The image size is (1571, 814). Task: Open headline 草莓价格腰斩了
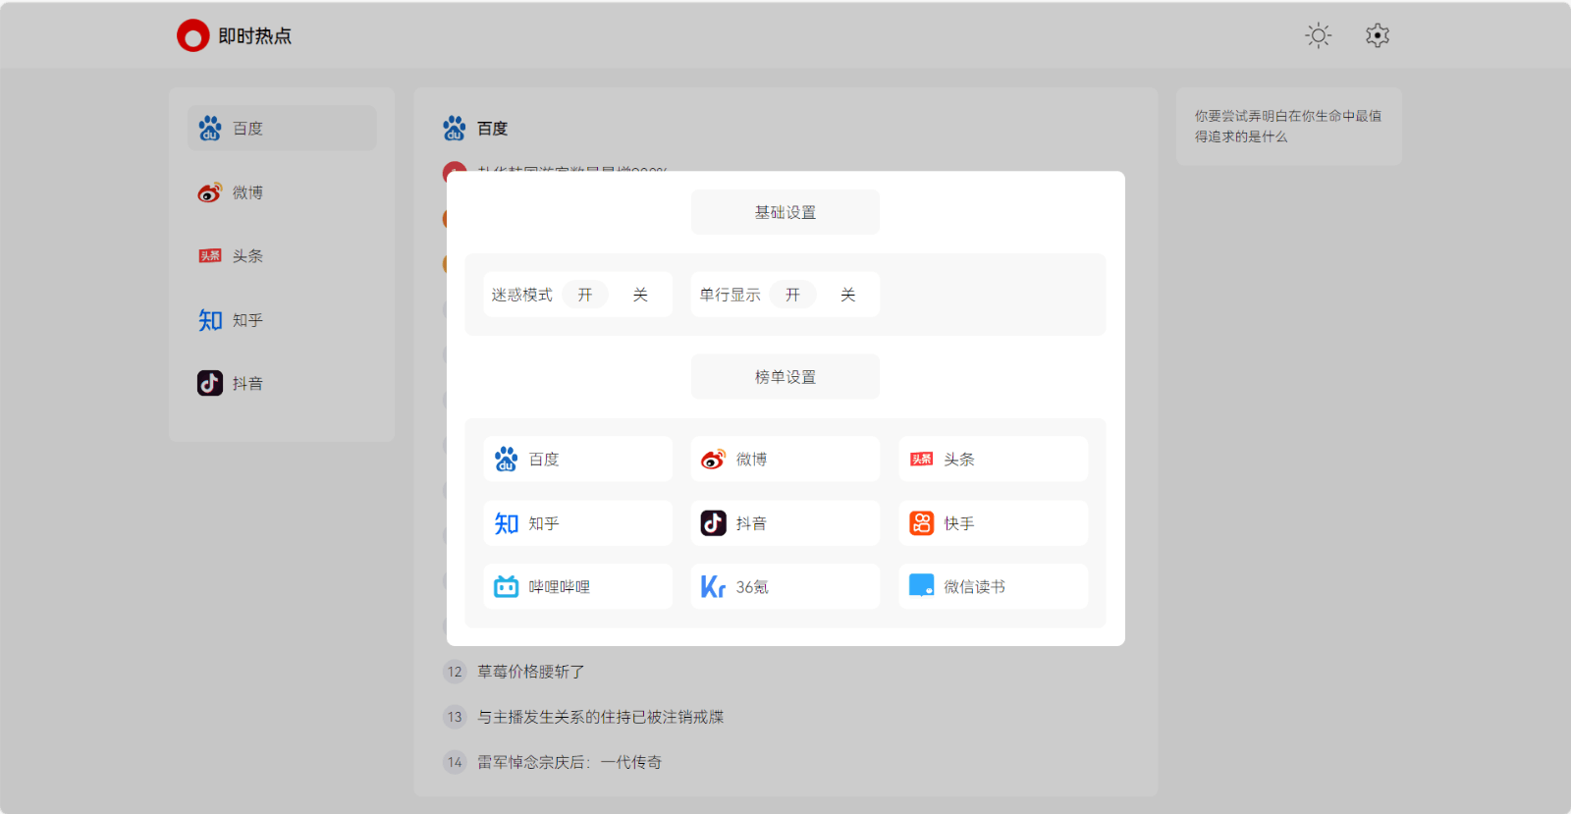531,672
